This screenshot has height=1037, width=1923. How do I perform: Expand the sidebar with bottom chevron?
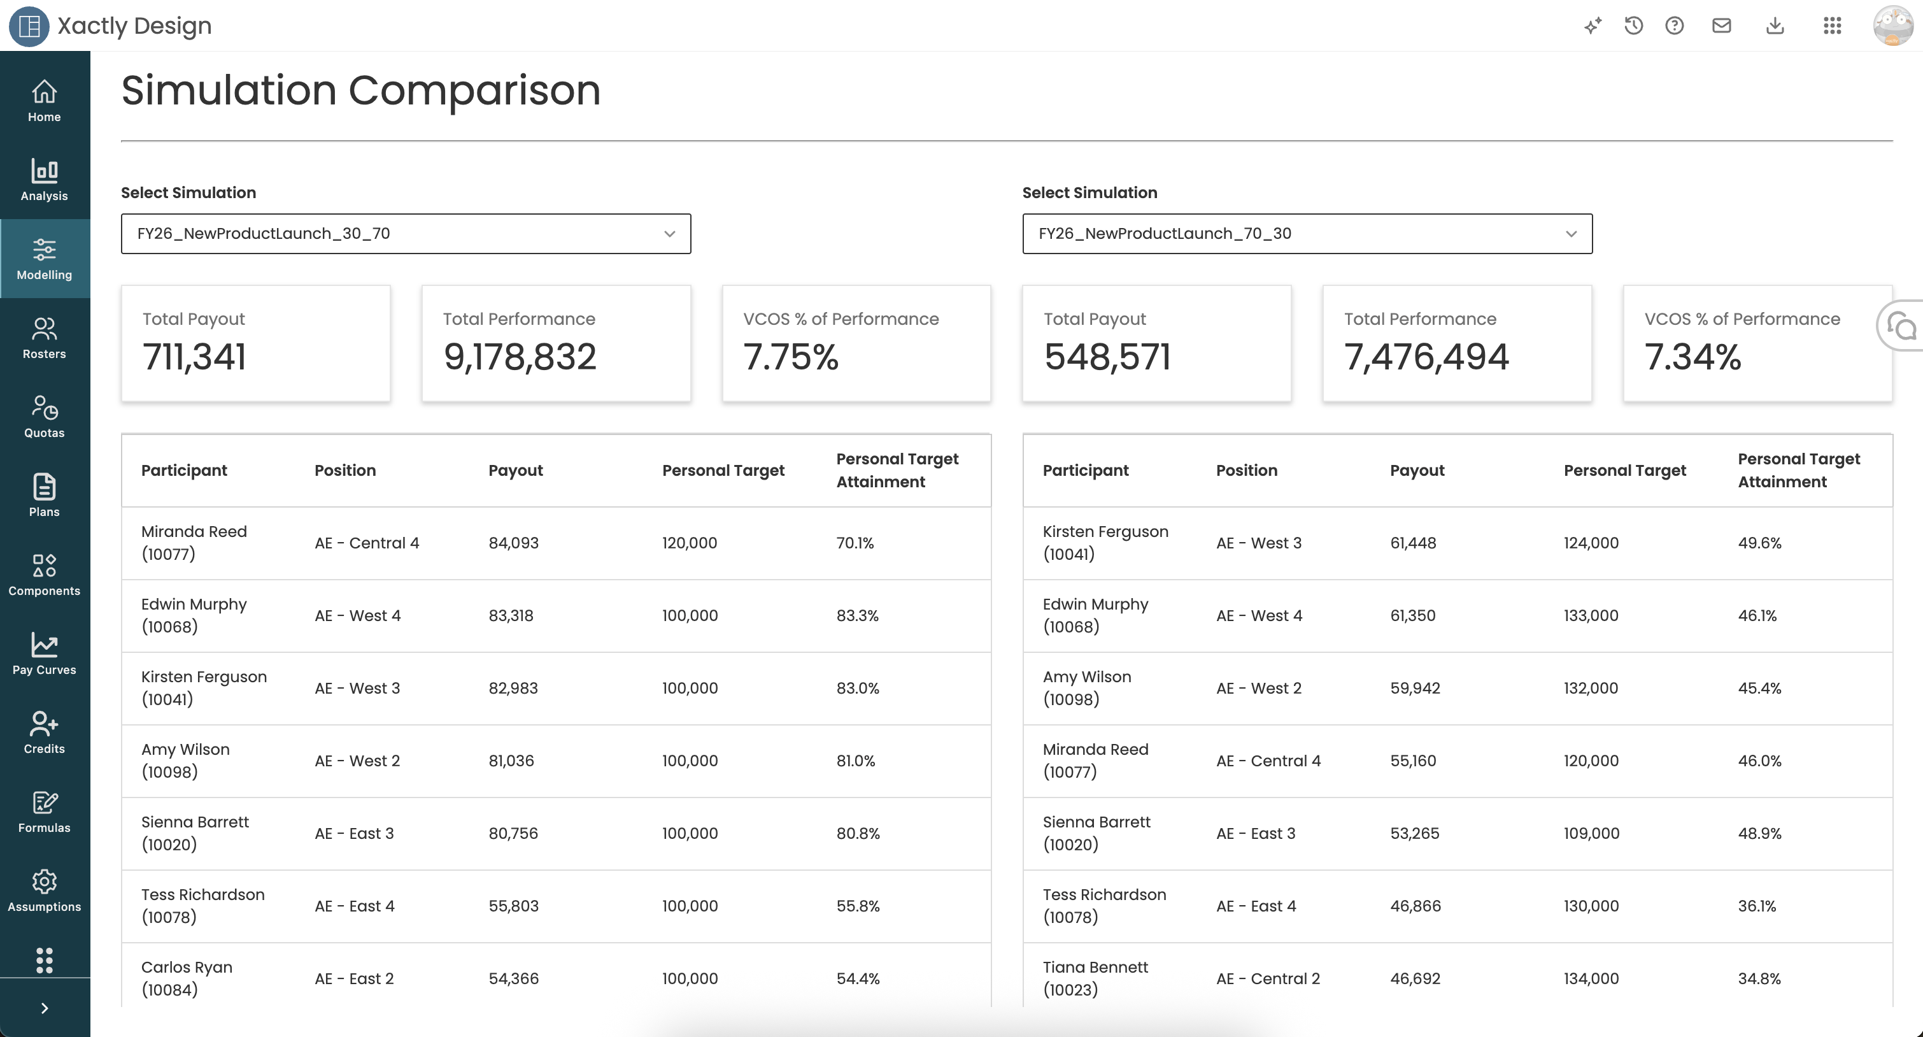[44, 1008]
